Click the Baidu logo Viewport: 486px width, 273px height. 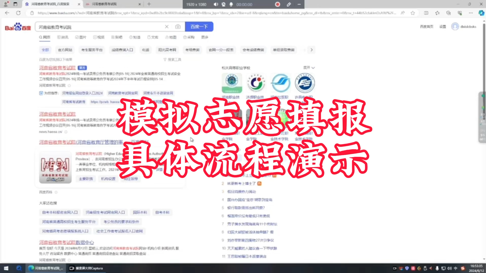tap(18, 27)
